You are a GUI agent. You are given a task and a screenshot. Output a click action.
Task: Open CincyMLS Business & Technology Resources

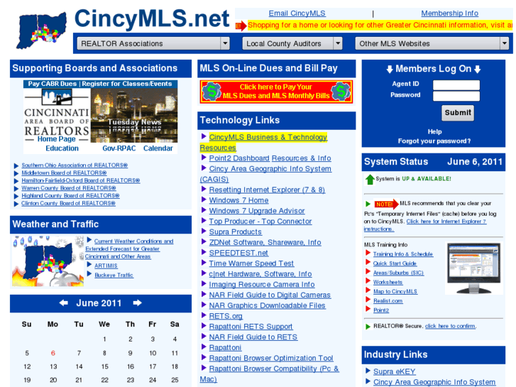263,142
